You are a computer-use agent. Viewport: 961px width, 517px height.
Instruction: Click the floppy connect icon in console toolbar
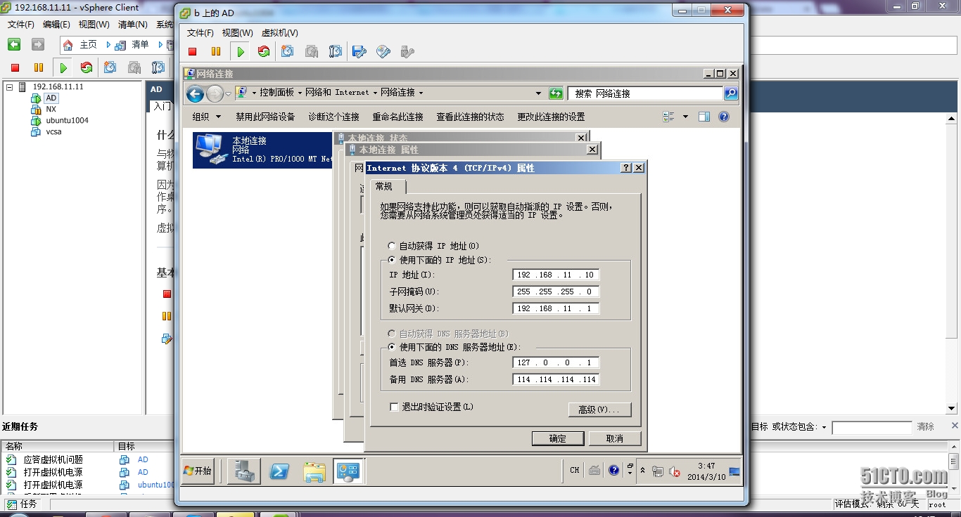point(359,51)
